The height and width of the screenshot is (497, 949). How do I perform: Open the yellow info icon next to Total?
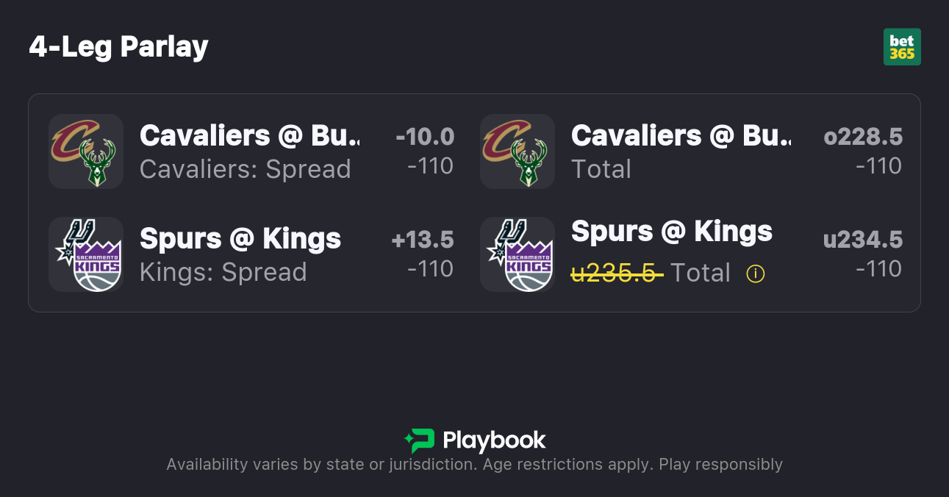pos(755,273)
